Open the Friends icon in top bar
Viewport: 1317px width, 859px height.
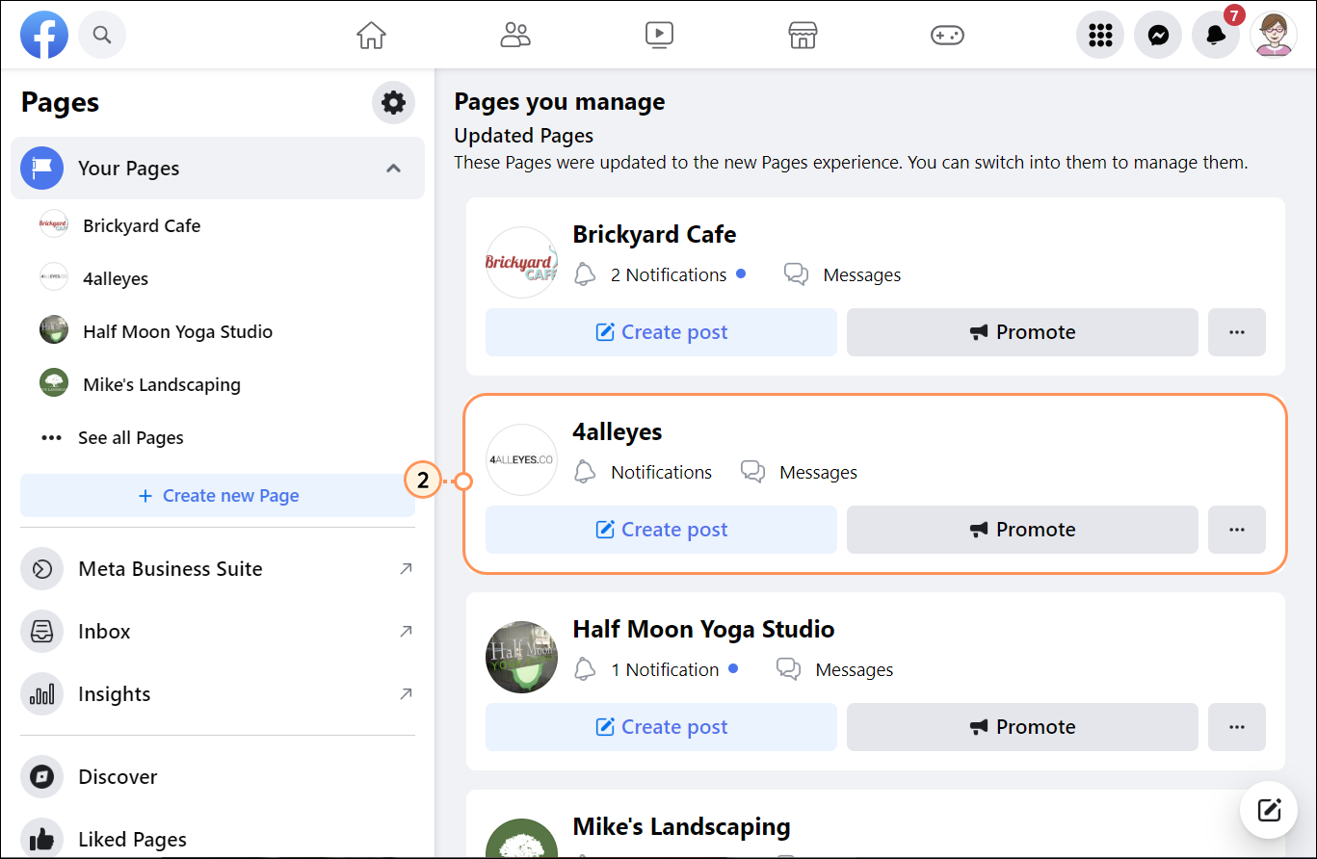coord(515,36)
